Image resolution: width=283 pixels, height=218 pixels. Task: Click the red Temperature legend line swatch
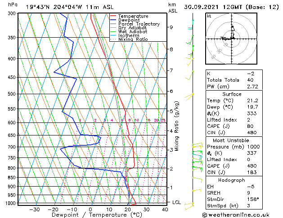(113, 16)
